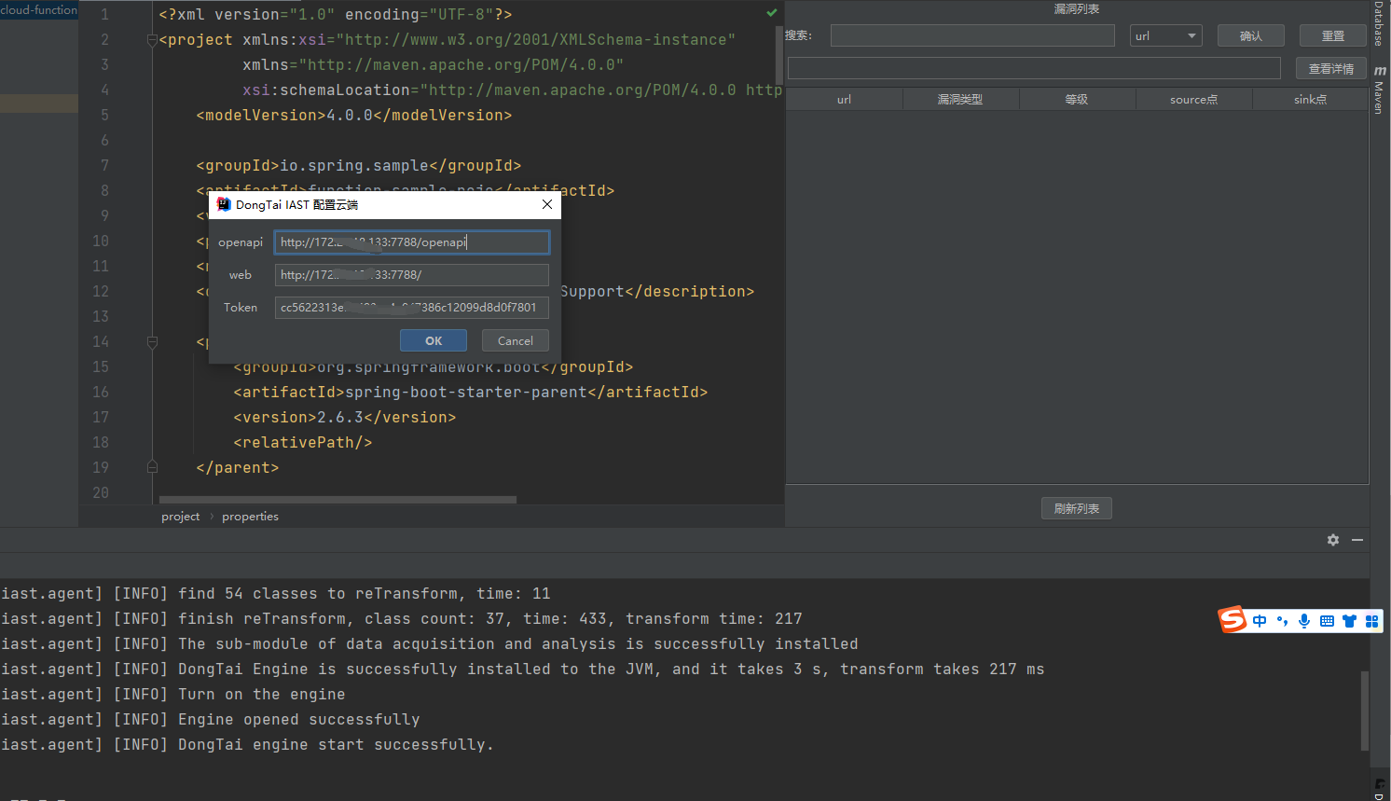
Task: Select the cloud-function item in project panel
Action: pos(39,9)
